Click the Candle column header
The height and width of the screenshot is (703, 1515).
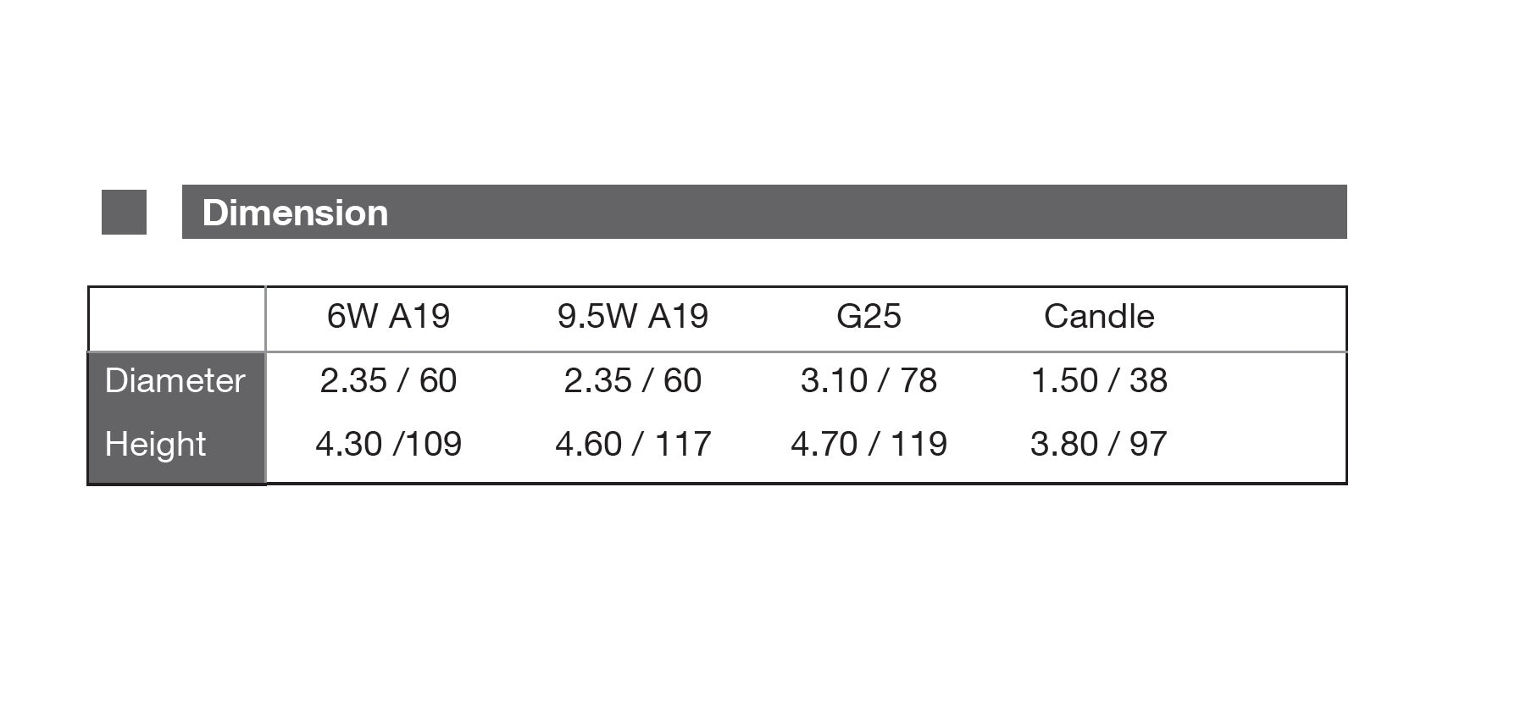[x=1099, y=317]
